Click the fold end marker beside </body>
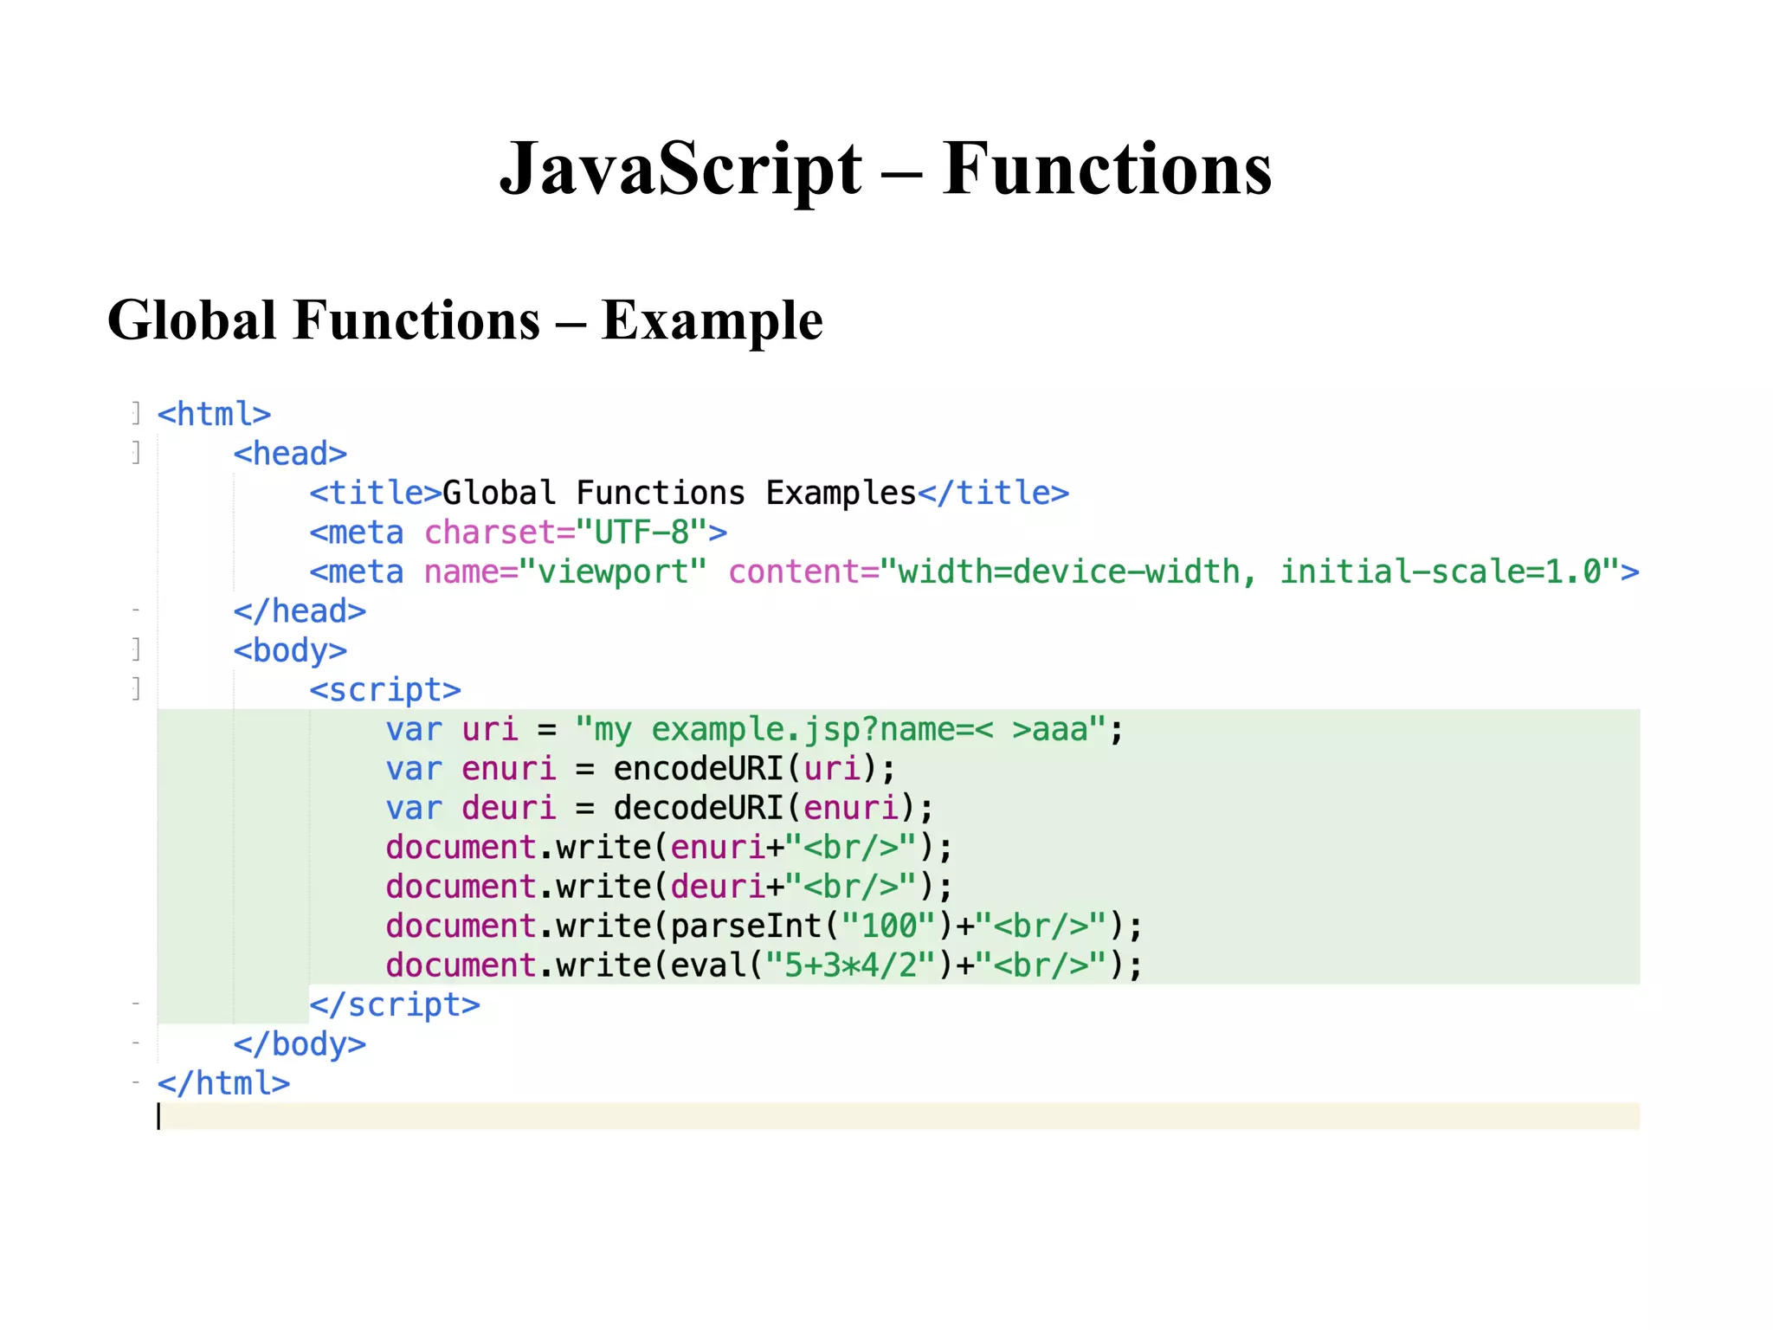Viewport: 1773px width, 1330px height. point(136,1043)
